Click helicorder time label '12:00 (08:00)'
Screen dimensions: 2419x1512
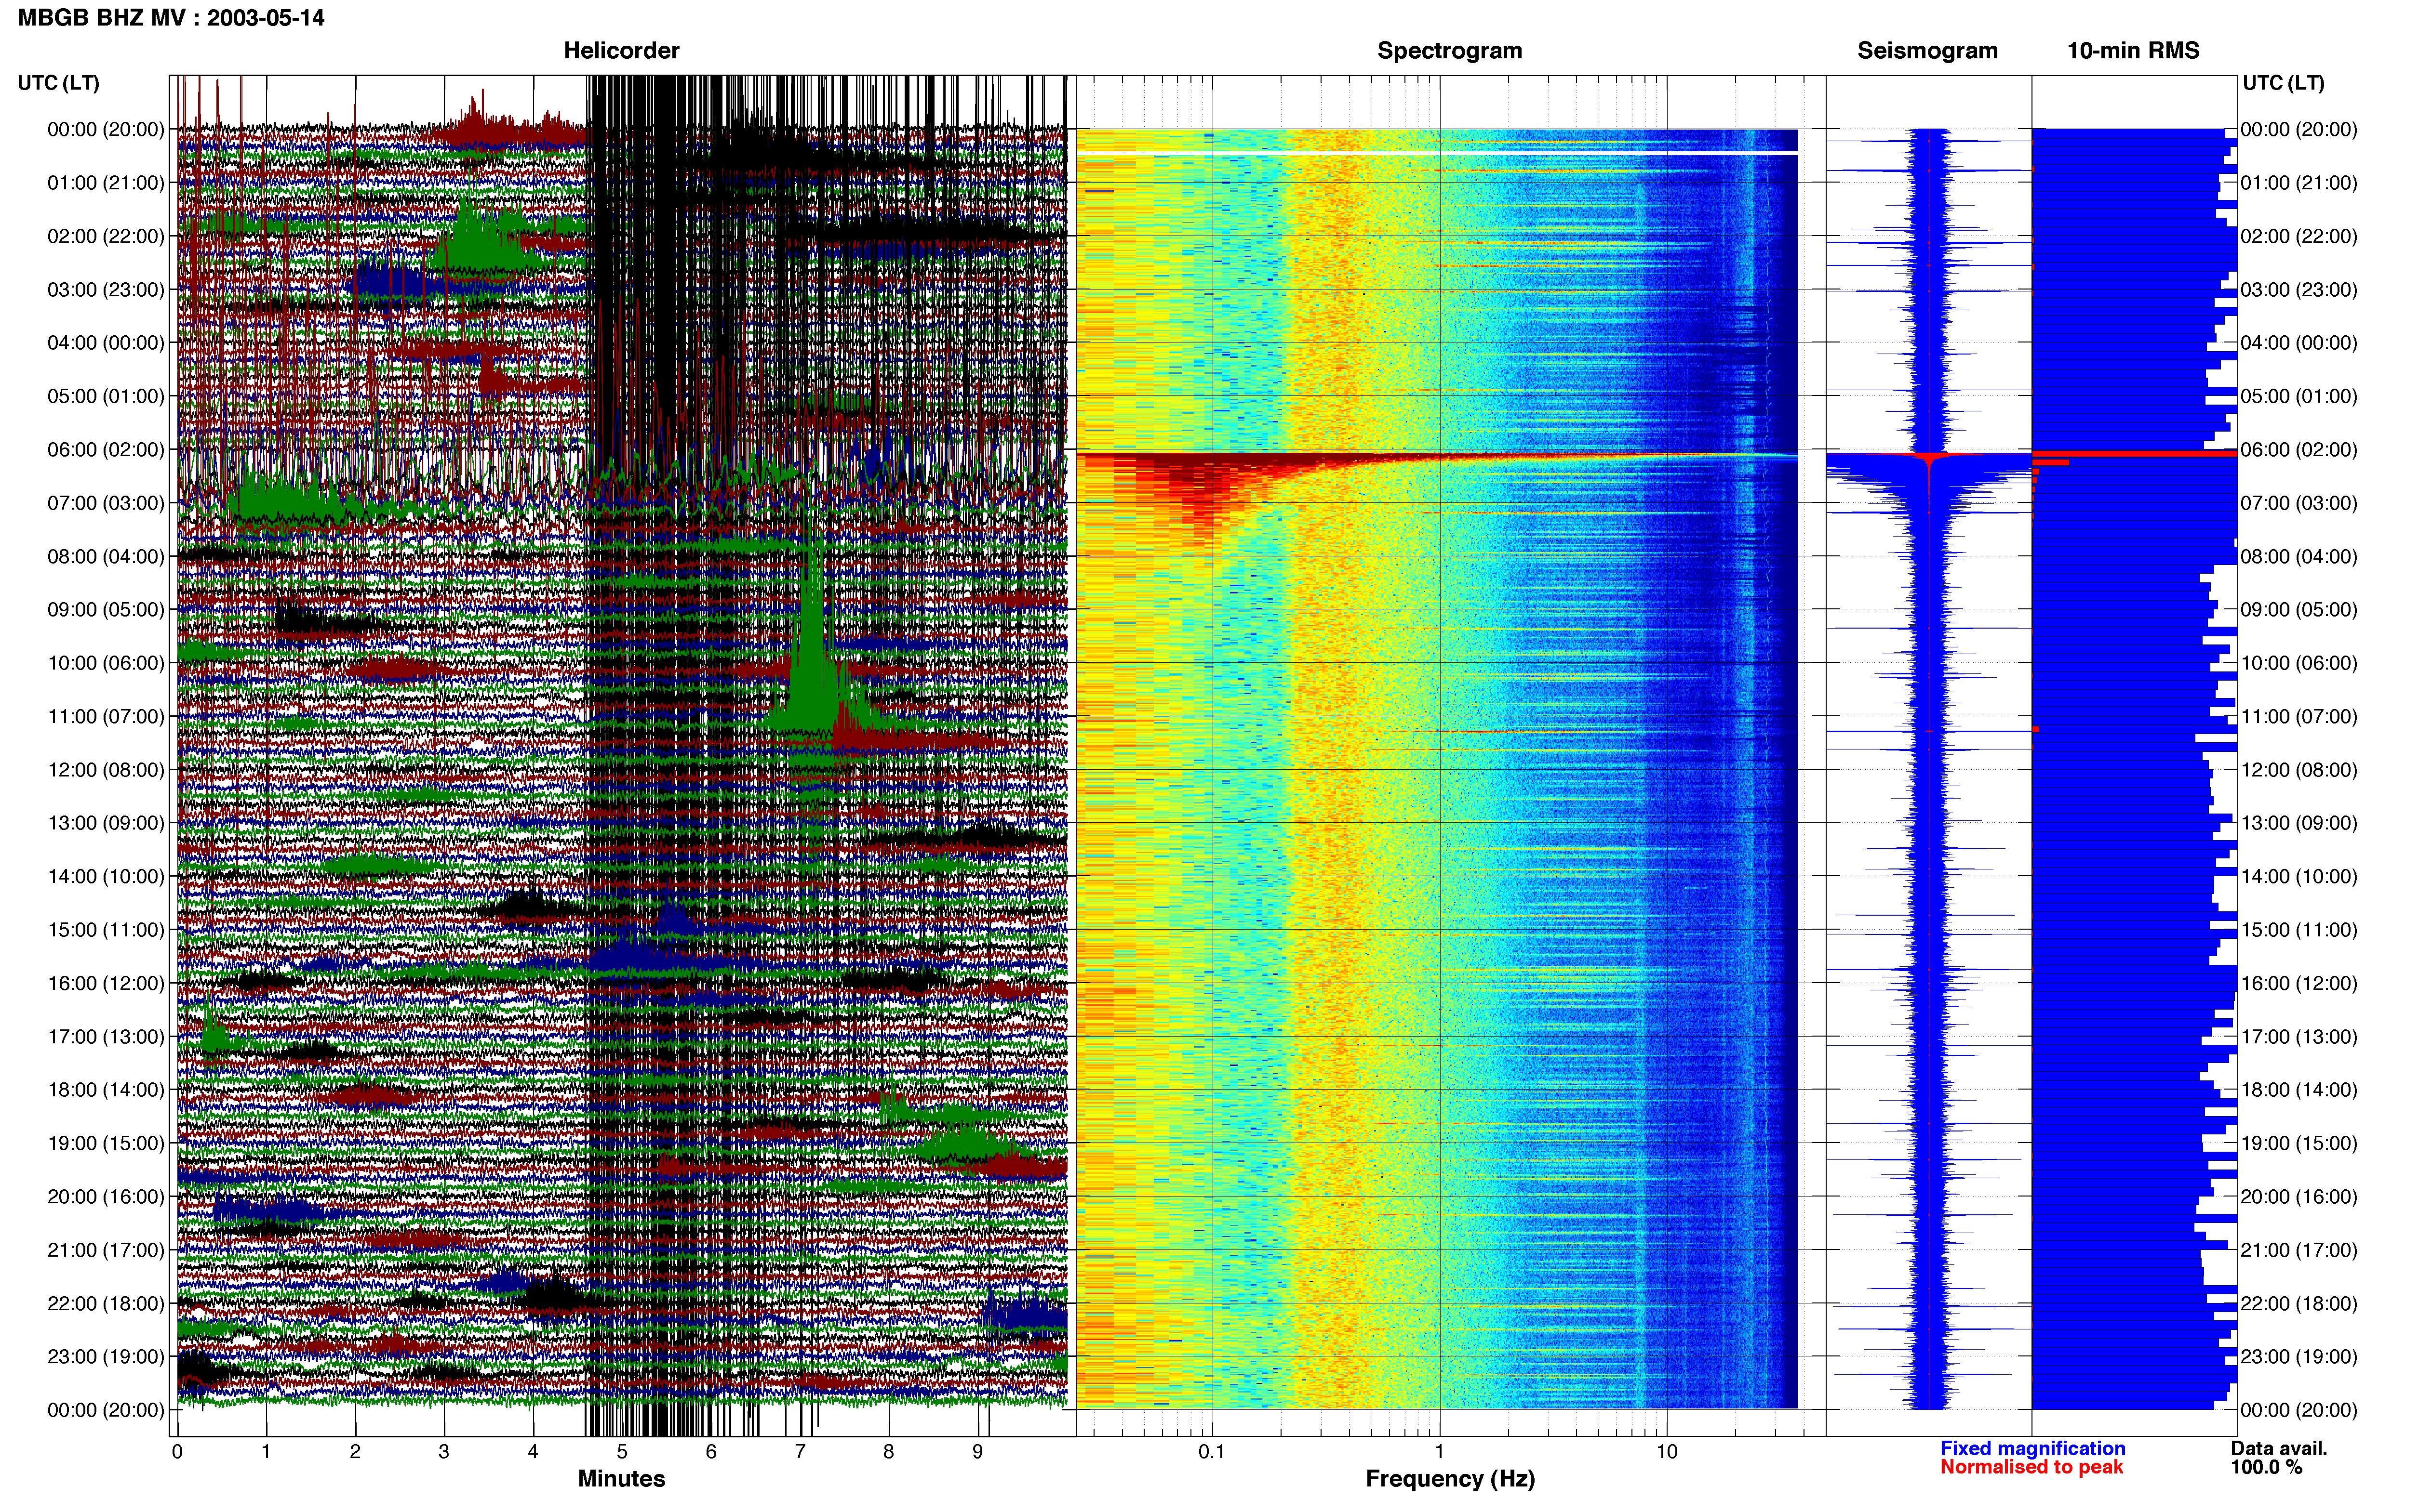pyautogui.click(x=106, y=770)
